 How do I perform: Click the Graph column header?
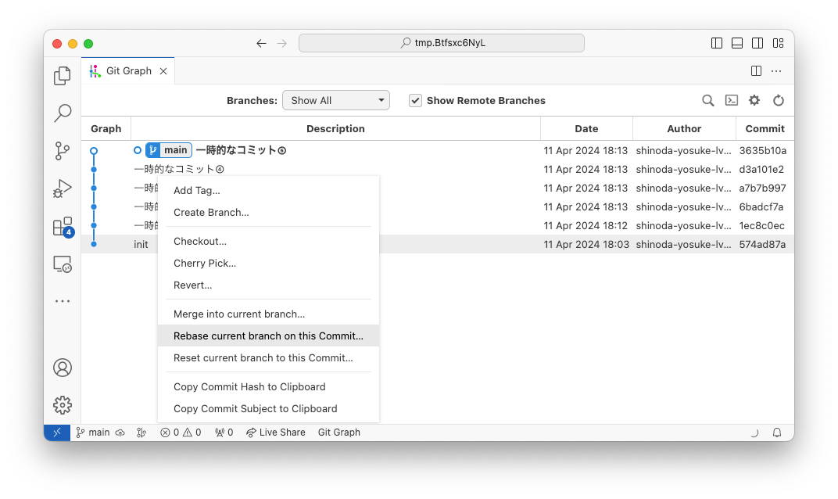pos(106,129)
